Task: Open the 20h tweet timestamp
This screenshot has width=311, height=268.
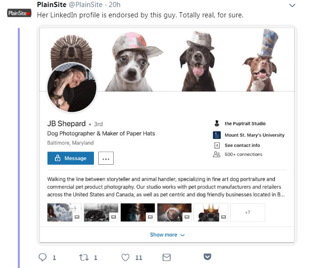Action: 115,5
